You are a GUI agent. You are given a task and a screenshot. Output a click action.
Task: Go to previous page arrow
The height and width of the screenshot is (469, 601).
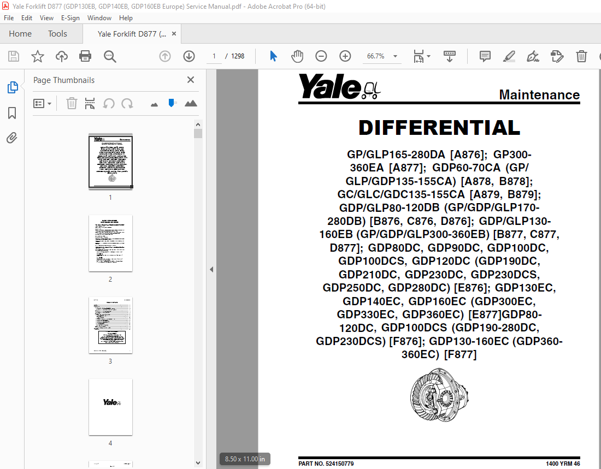(x=165, y=56)
